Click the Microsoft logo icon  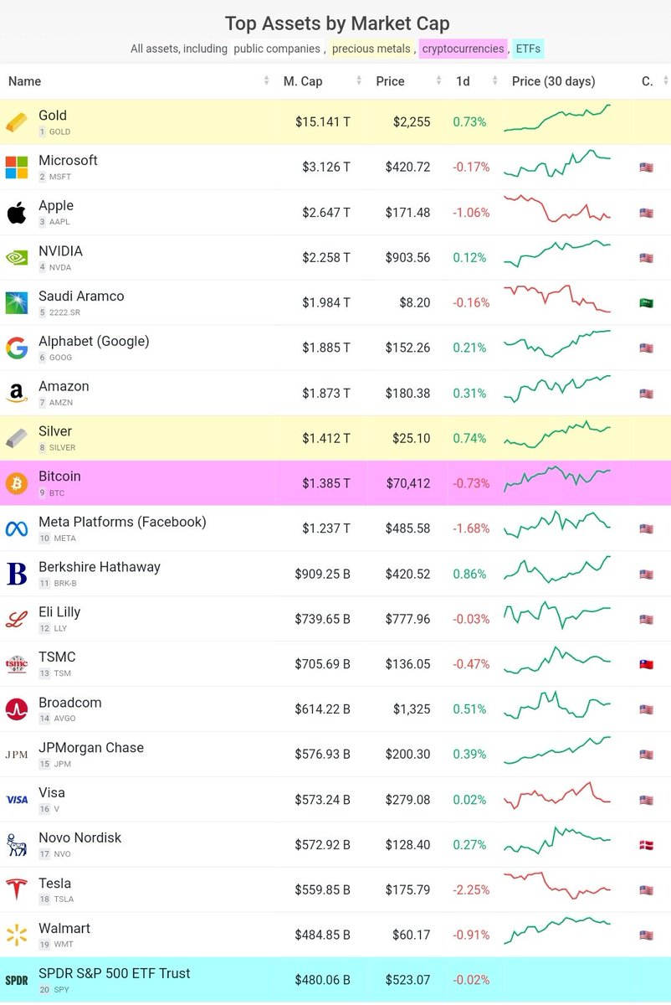[x=17, y=167]
